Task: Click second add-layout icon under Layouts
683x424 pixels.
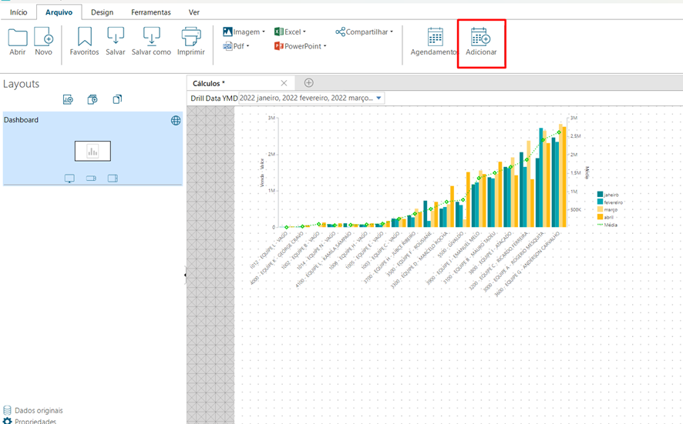Action: (93, 99)
